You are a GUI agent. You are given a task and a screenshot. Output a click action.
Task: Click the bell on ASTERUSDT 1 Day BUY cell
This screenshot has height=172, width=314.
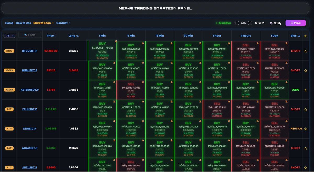(x=286, y=82)
